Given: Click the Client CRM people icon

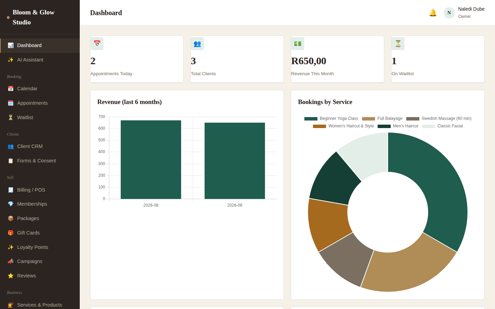Looking at the screenshot, I should pos(11,146).
